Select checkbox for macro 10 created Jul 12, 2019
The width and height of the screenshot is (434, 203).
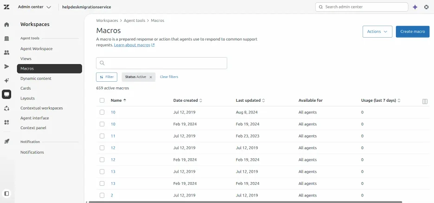[102, 112]
